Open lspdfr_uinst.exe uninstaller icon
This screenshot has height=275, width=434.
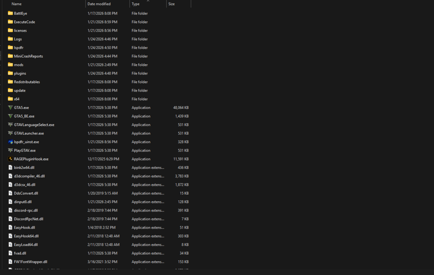(x=10, y=142)
